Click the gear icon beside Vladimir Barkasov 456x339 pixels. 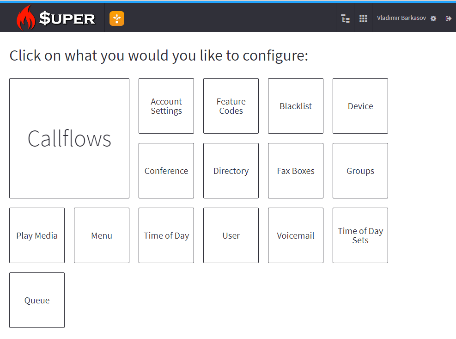pyautogui.click(x=433, y=18)
